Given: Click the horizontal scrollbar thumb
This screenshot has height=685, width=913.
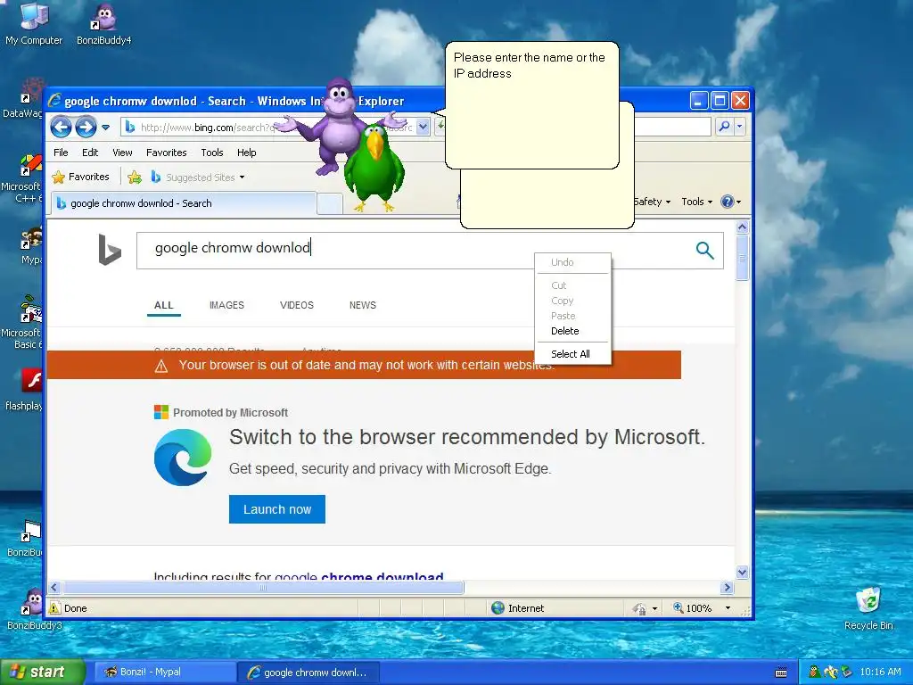Looking at the screenshot, I should (x=263, y=587).
